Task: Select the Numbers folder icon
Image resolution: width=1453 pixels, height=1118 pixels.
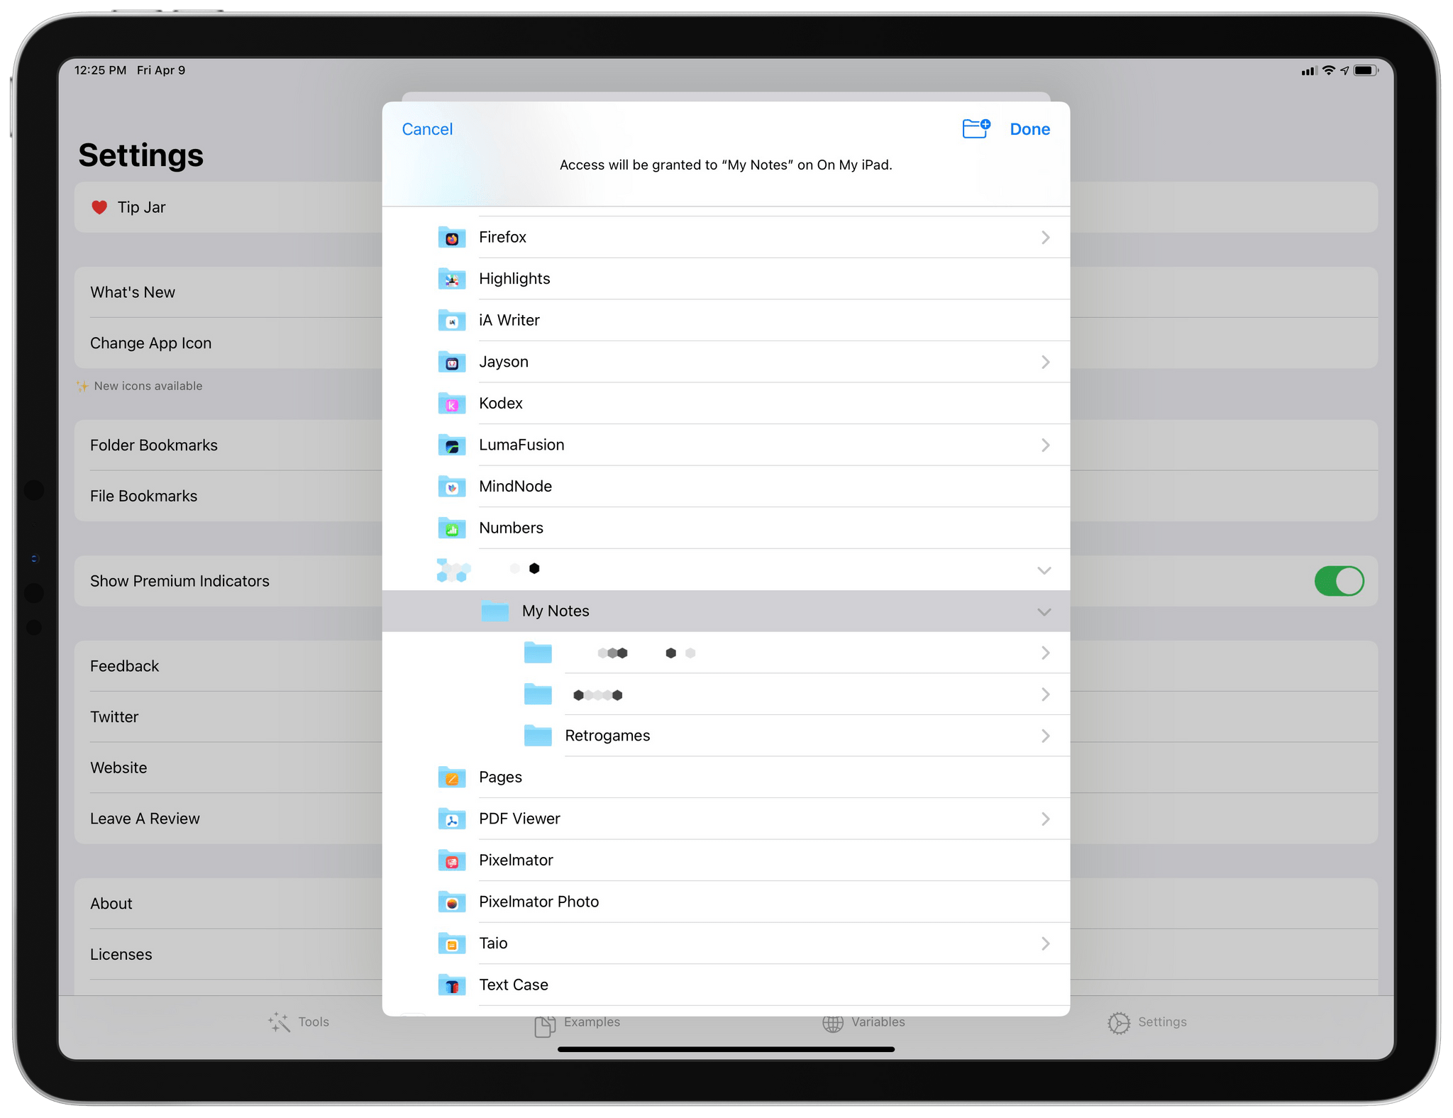Action: (x=452, y=528)
